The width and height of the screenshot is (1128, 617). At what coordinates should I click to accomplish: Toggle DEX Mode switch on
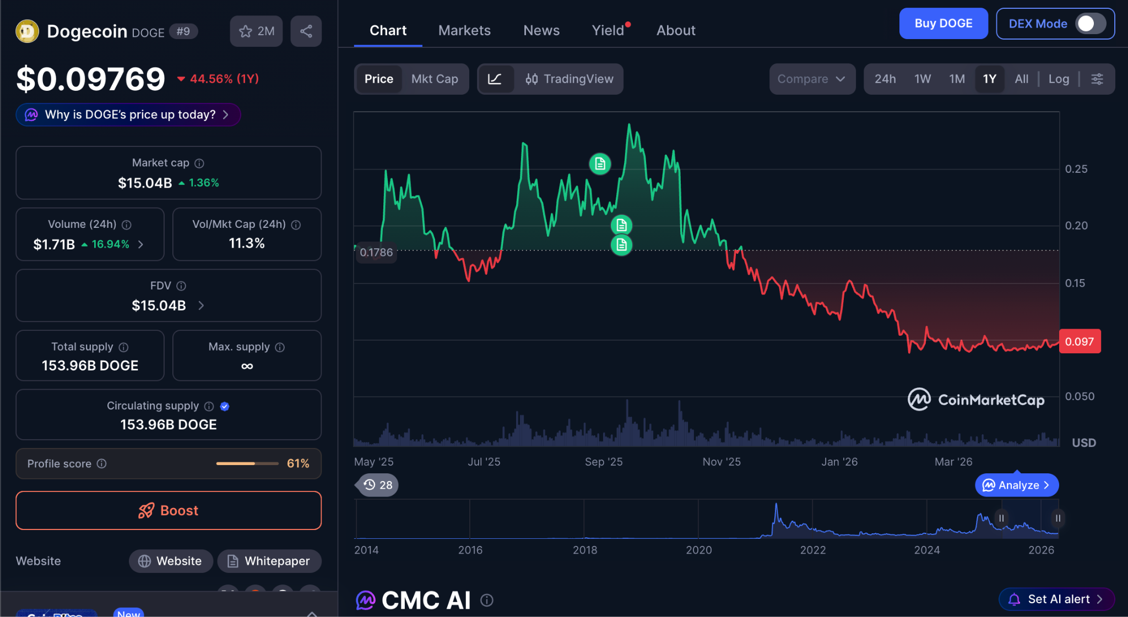(x=1091, y=24)
